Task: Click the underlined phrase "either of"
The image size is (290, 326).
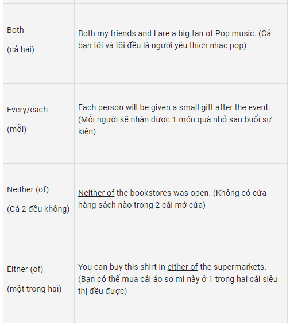Action: coord(183,267)
